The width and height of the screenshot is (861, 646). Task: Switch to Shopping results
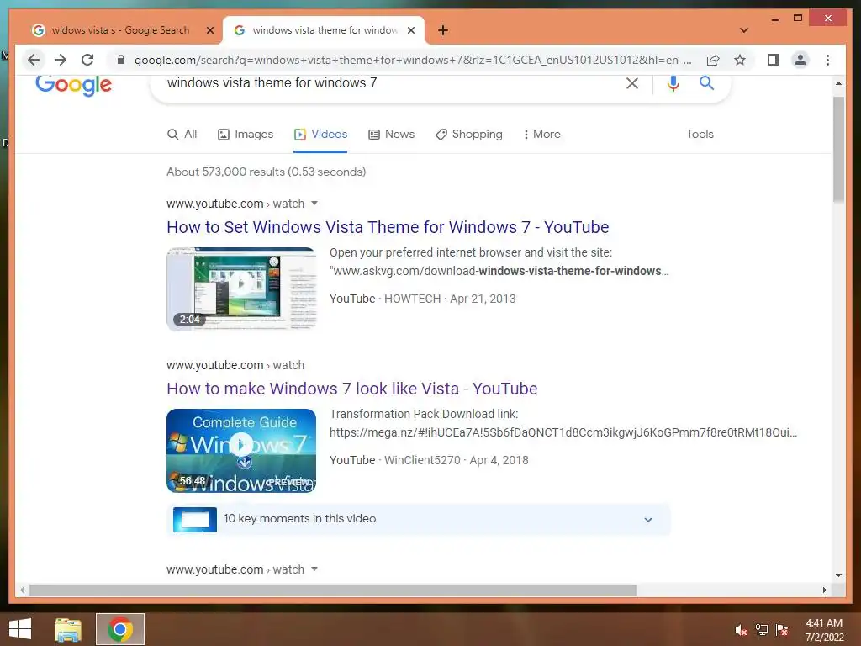(469, 134)
